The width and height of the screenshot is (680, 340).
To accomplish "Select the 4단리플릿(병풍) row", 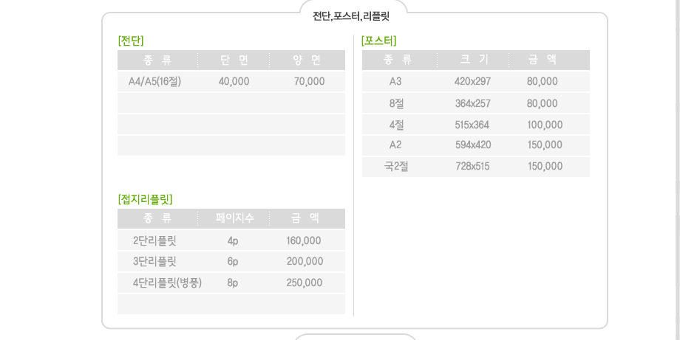I will point(231,283).
